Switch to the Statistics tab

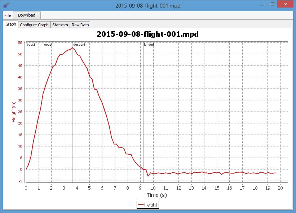[x=60, y=25]
